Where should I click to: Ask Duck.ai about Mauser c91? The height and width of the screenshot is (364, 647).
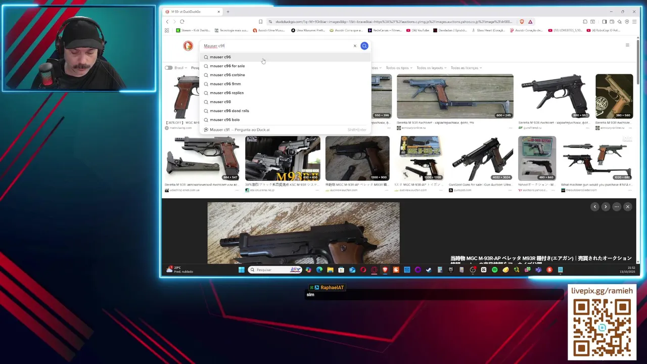286,130
